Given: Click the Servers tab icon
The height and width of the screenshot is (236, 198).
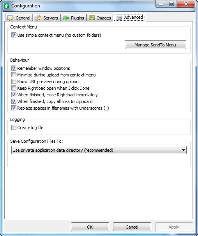Looking at the screenshot, I should pyautogui.click(x=38, y=18).
